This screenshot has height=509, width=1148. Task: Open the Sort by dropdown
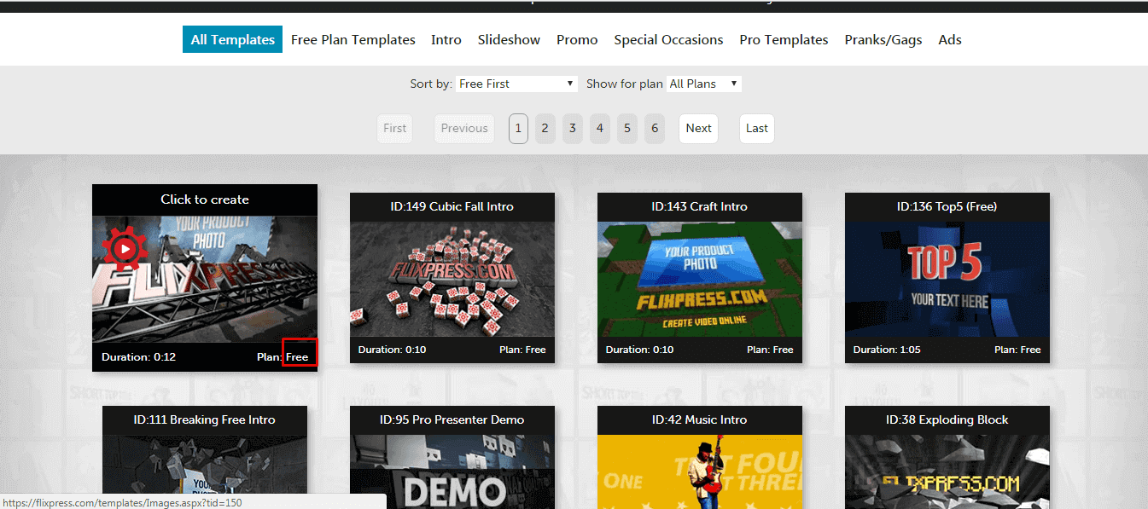(x=517, y=84)
